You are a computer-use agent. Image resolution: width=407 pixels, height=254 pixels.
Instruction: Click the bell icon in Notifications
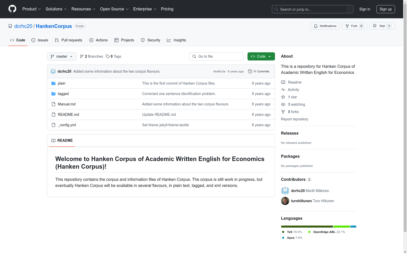(x=316, y=26)
